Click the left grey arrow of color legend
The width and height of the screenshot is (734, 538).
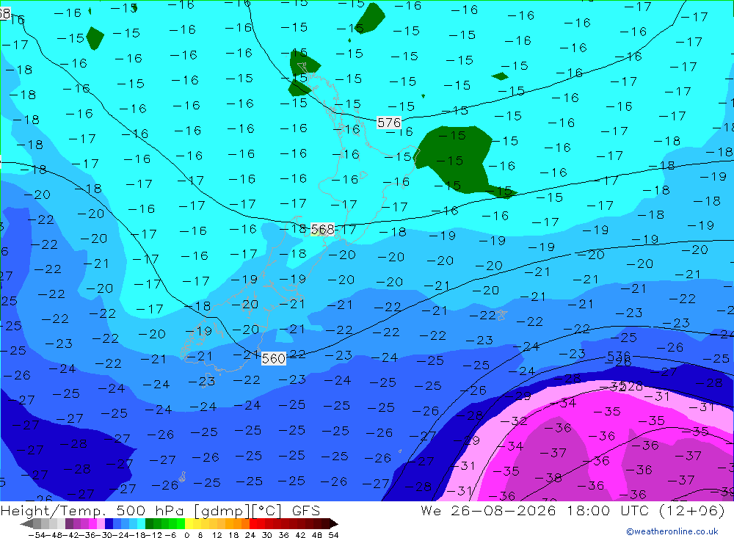click(27, 523)
